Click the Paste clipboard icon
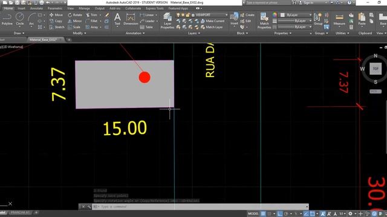This screenshot has height=217, width=387. [362, 19]
